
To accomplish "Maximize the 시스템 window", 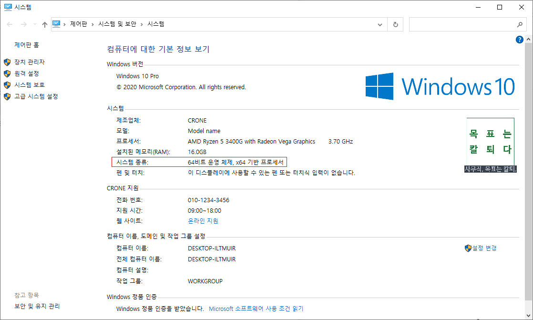I will (x=500, y=7).
